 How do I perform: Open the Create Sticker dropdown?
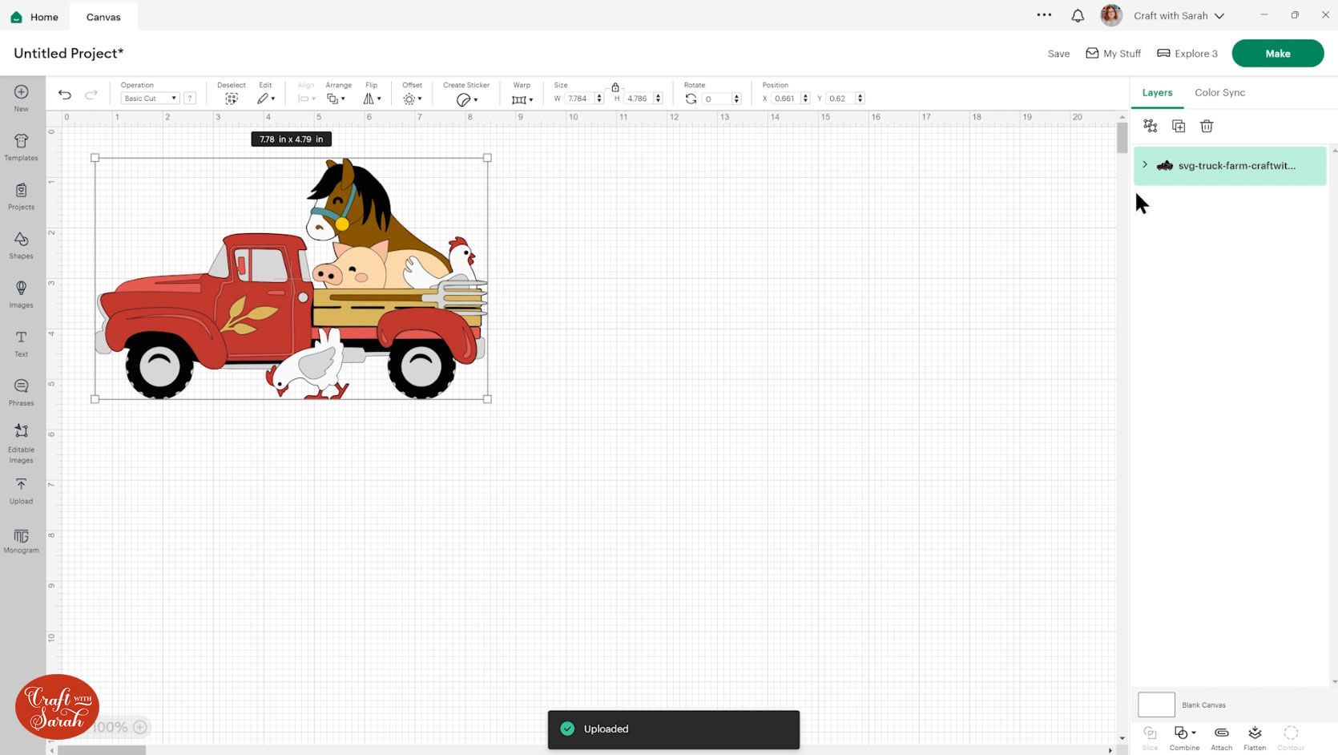467,99
